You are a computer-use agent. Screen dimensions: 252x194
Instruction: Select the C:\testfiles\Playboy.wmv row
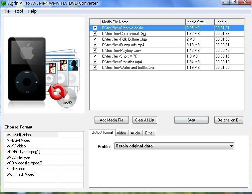(167, 51)
